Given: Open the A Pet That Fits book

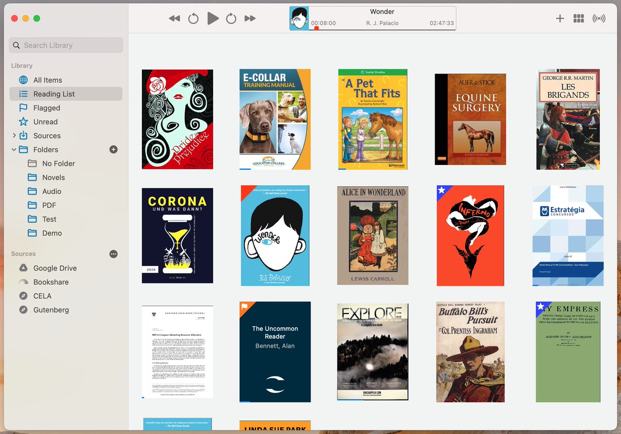Looking at the screenshot, I should (373, 119).
